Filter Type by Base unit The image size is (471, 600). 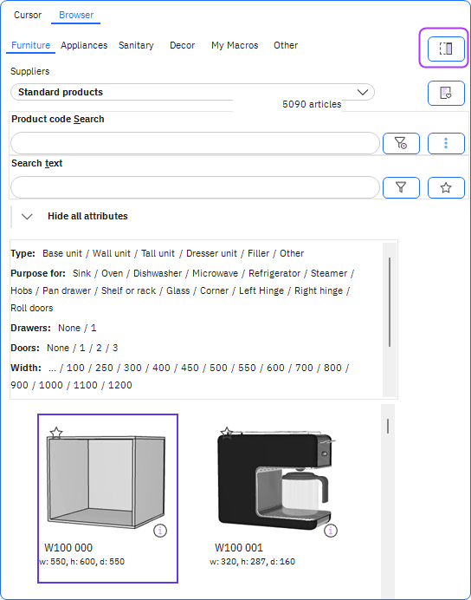pyautogui.click(x=62, y=253)
